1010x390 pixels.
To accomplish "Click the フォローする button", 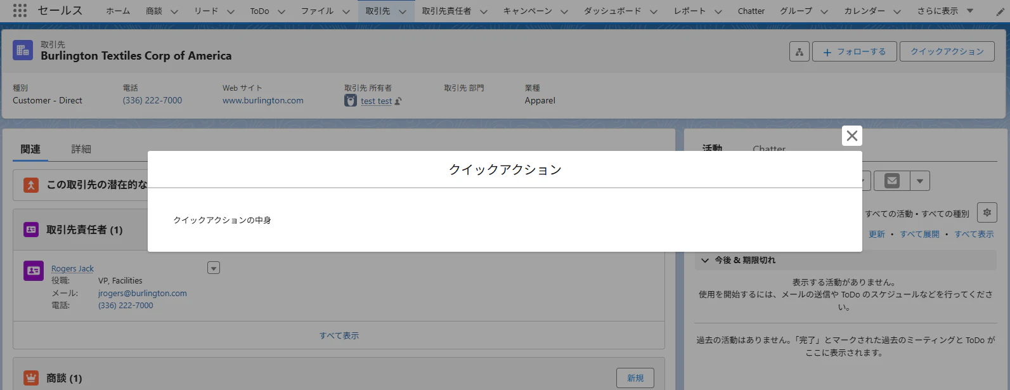I will click(855, 51).
